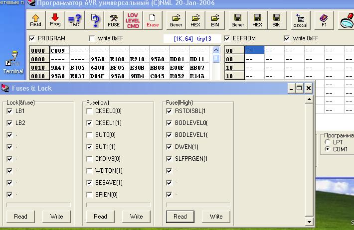Click the Read toolbar icon
This screenshot has height=230, width=354.
coord(36,20)
